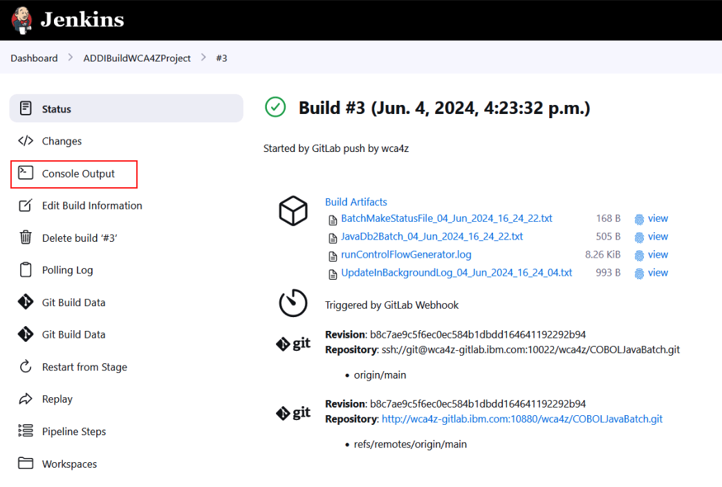The width and height of the screenshot is (722, 487).
Task: Open ADDIBuildWCA4ZProject breadcrumb
Action: (x=137, y=58)
